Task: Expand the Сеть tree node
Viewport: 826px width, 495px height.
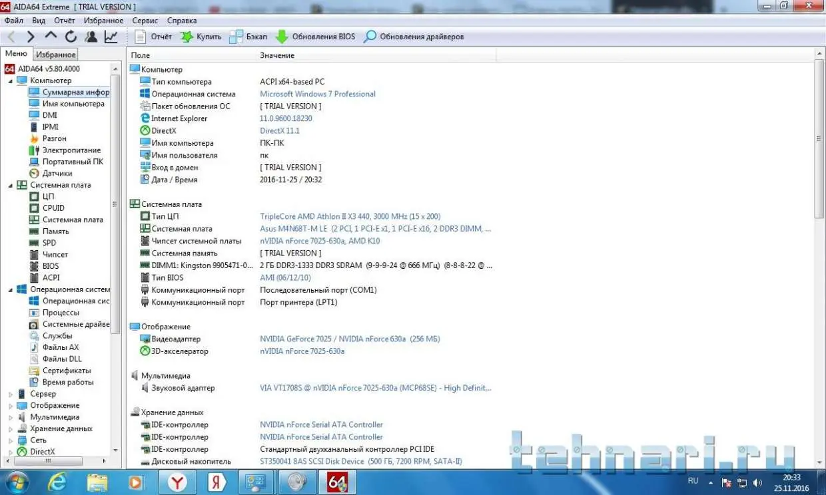Action: pos(10,440)
